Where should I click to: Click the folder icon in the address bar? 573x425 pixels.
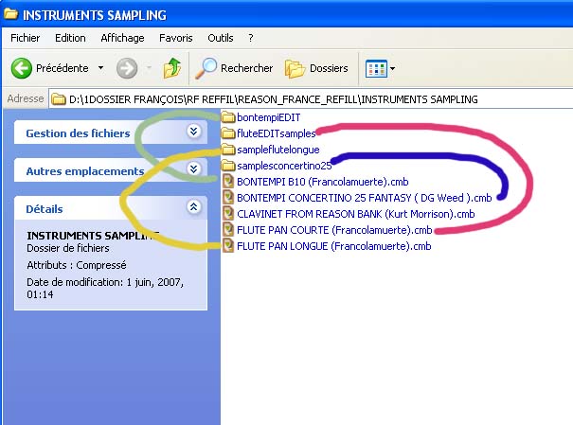58,99
